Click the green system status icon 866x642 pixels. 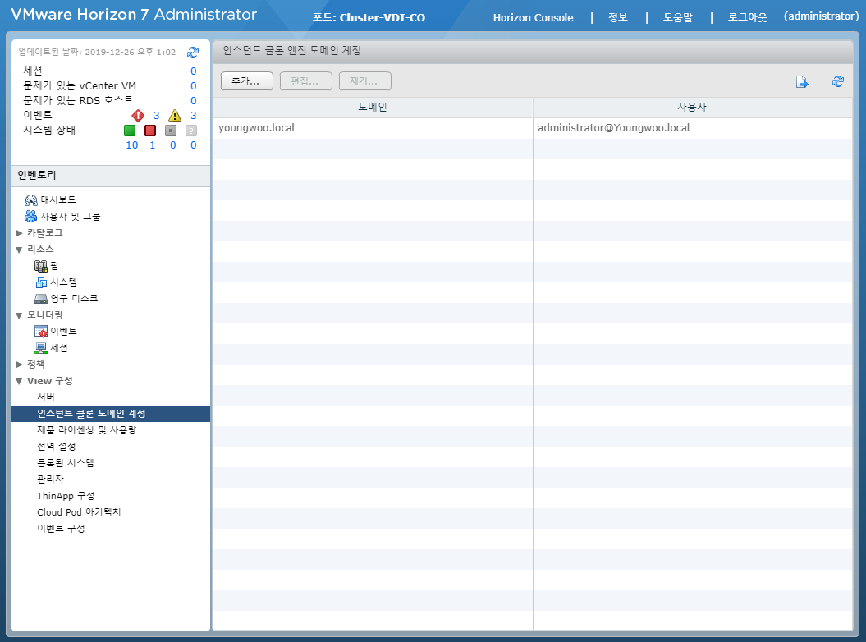tap(130, 131)
